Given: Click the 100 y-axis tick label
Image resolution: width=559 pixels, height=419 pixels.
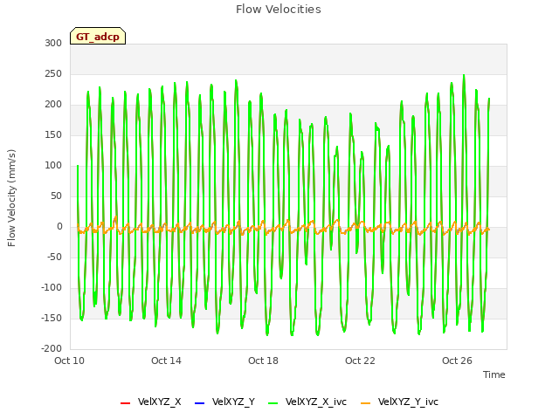Looking at the screenshot, I should click(53, 166).
